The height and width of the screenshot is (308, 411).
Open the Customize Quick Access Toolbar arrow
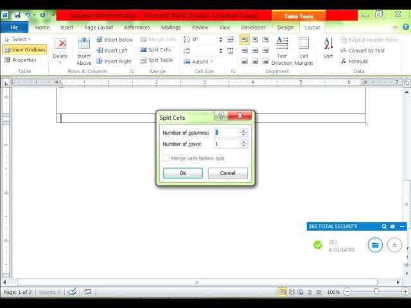point(53,15)
